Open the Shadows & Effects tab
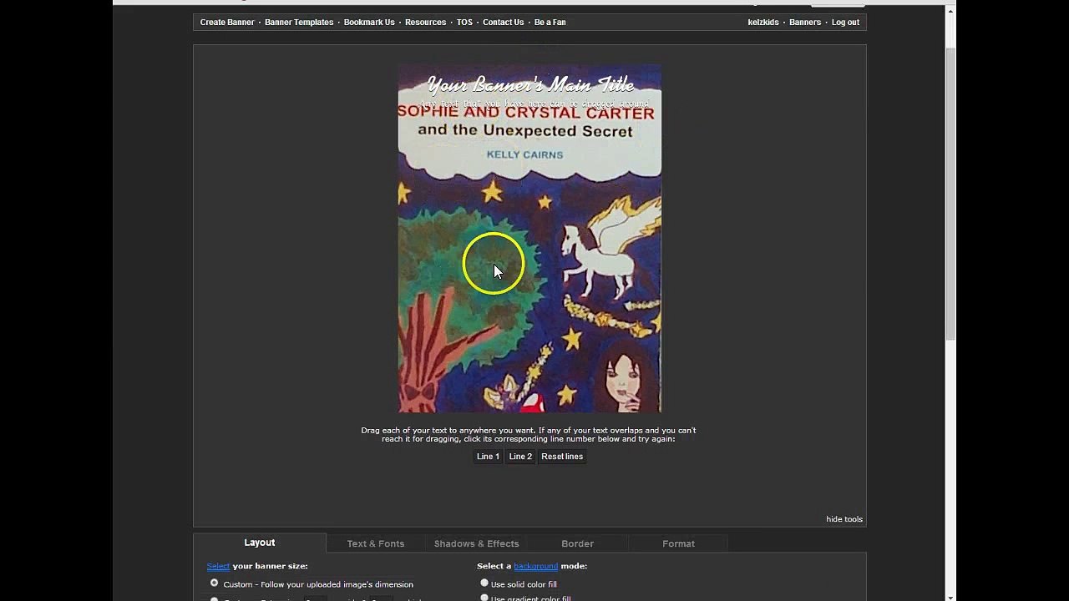This screenshot has width=1069, height=601. (x=476, y=543)
